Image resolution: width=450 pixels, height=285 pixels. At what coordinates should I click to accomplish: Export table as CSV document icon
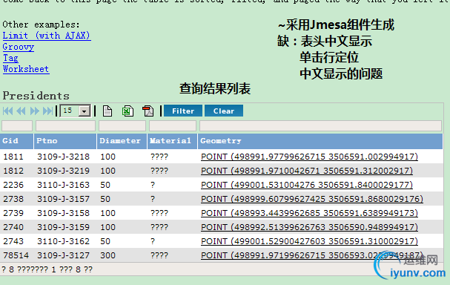(x=107, y=111)
